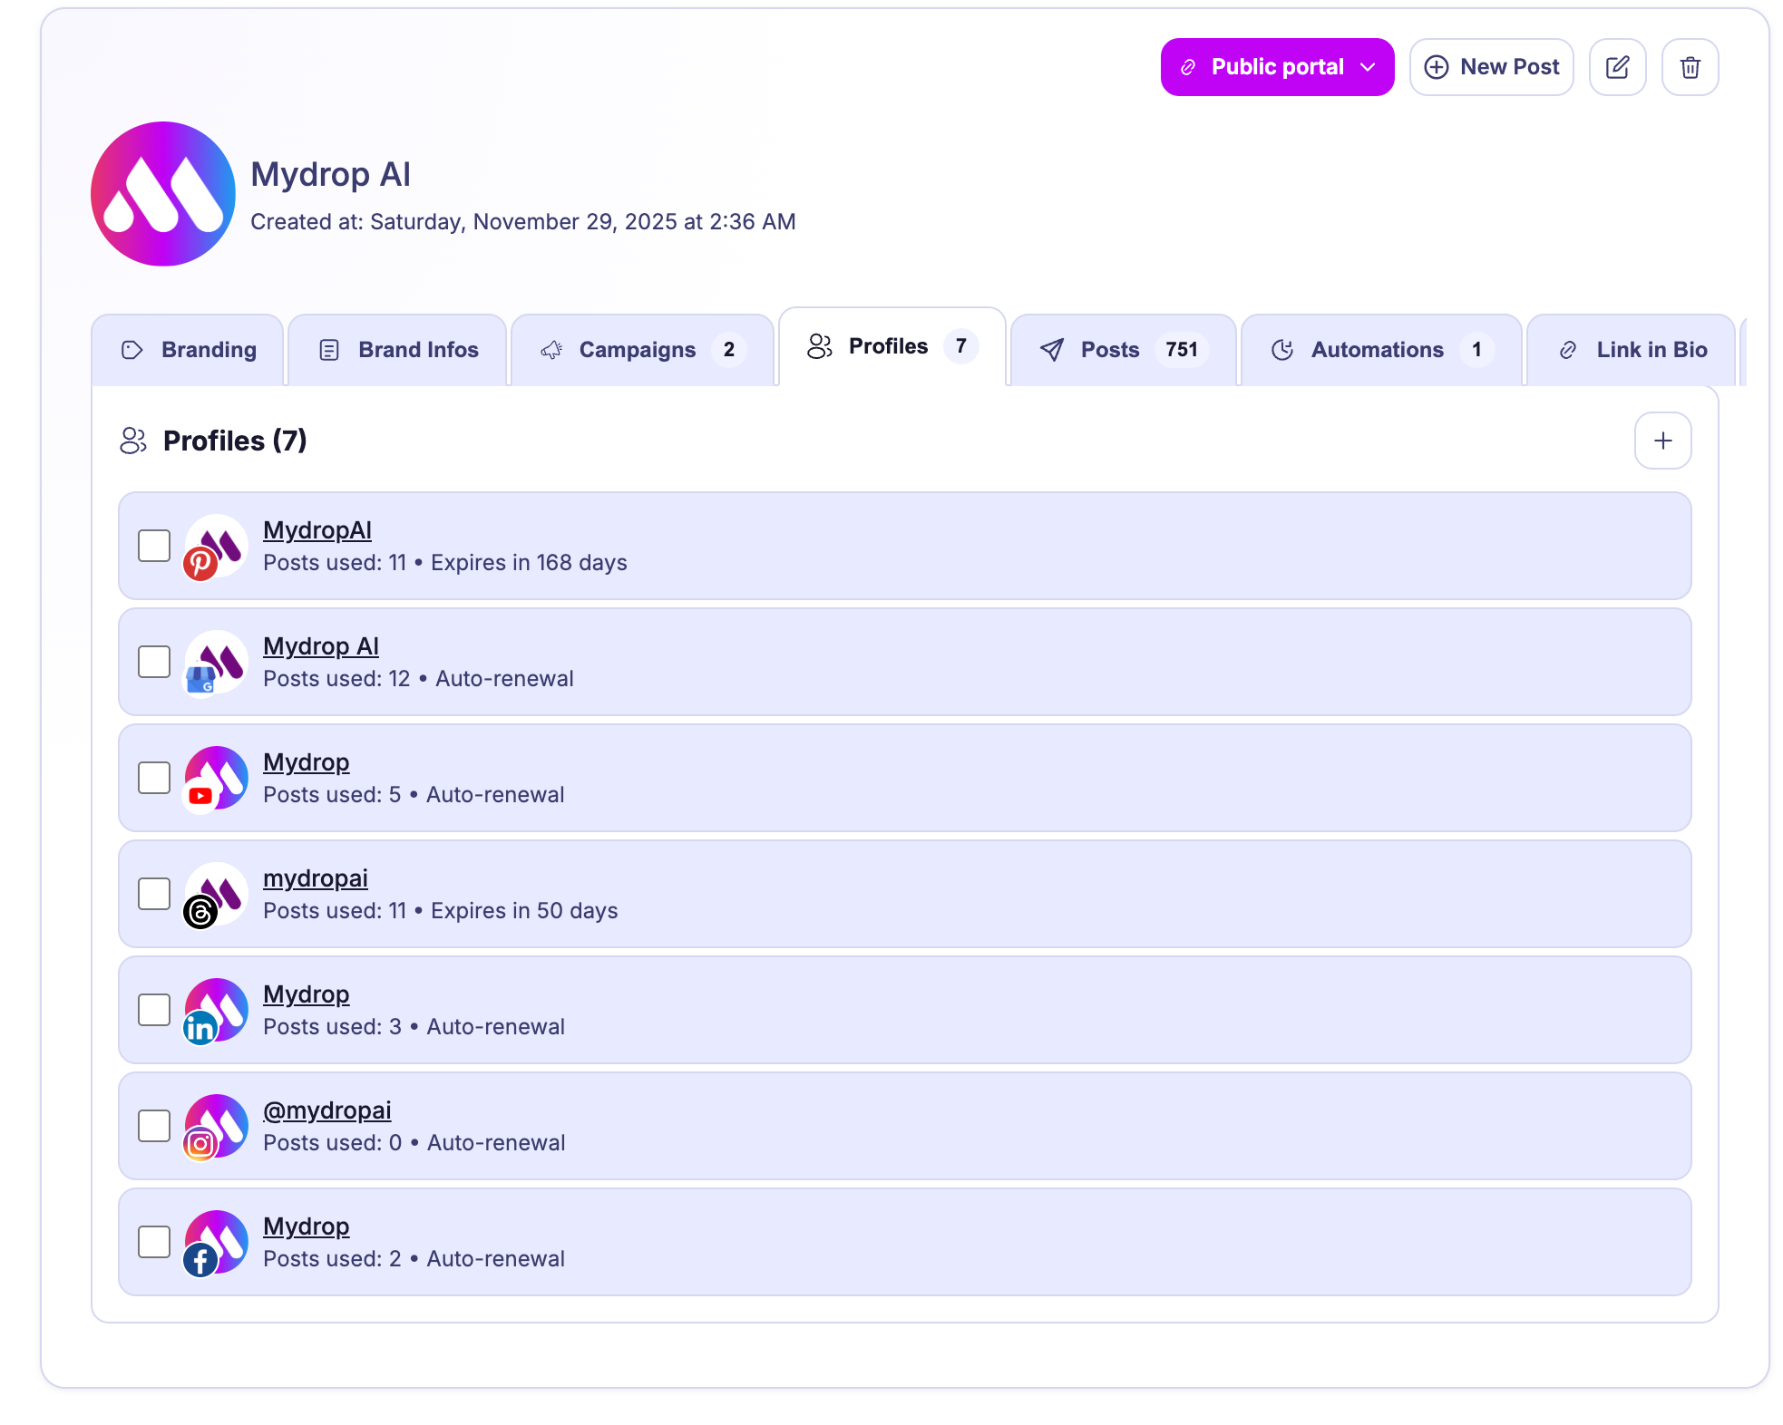The height and width of the screenshot is (1425, 1783).
Task: Click the Campaigns count badge 2
Action: pyautogui.click(x=728, y=350)
